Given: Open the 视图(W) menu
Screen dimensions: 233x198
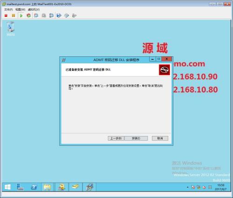Looking at the screenshot, I should [21, 9].
